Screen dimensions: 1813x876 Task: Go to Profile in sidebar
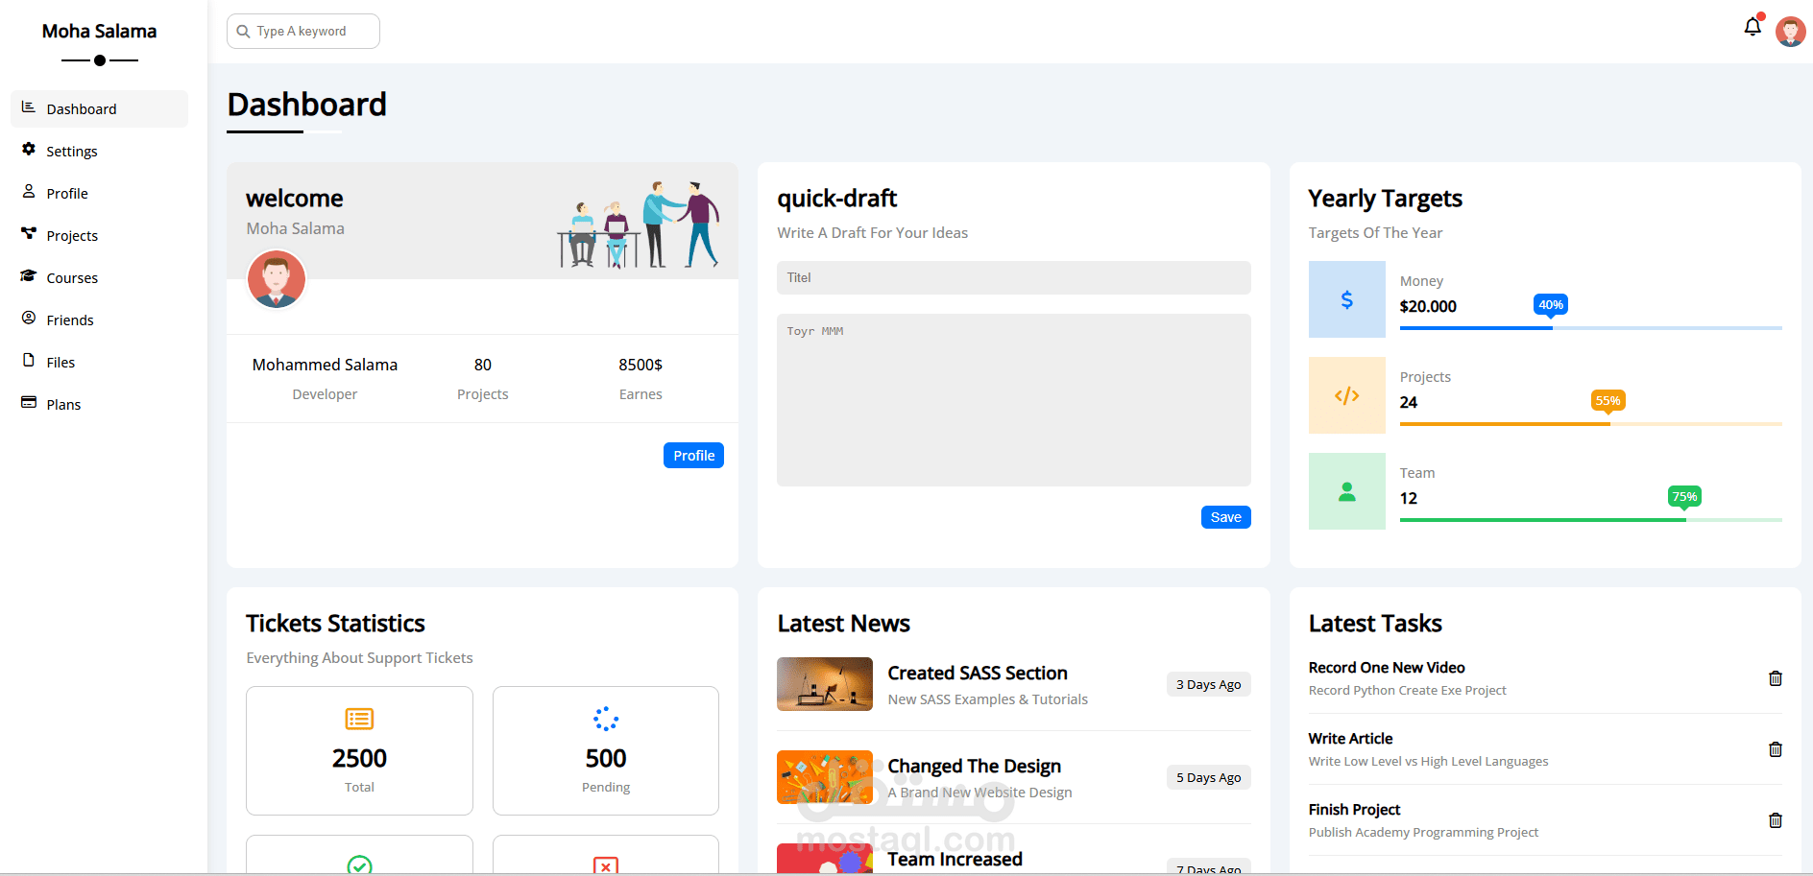click(x=99, y=193)
